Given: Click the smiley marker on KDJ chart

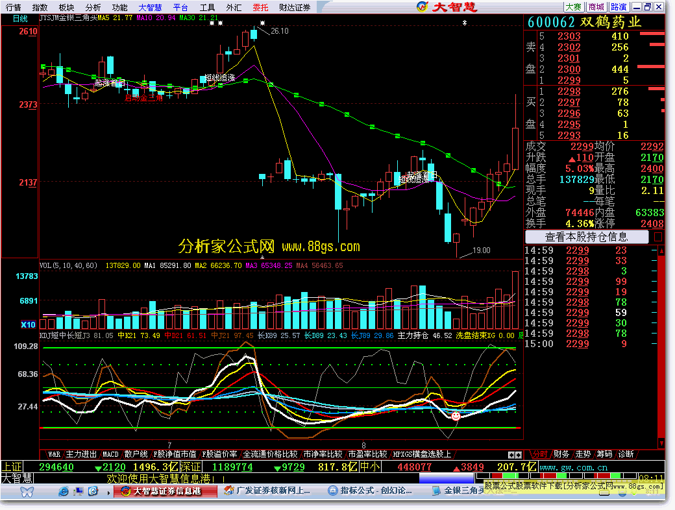Looking at the screenshot, I should pyautogui.click(x=456, y=416).
